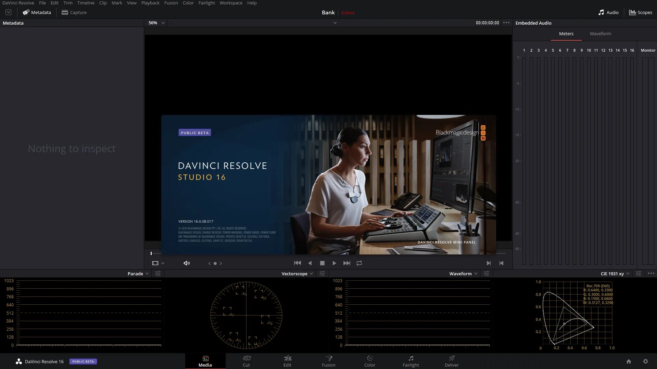Open the File menu
657x369 pixels.
[42, 3]
